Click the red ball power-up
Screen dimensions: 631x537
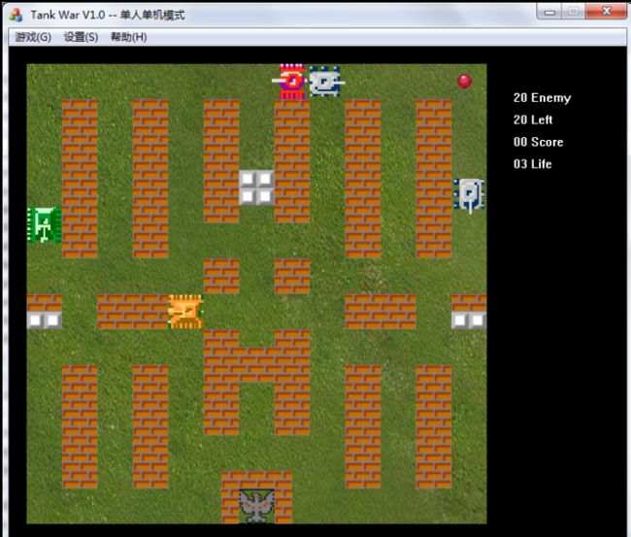[x=464, y=81]
